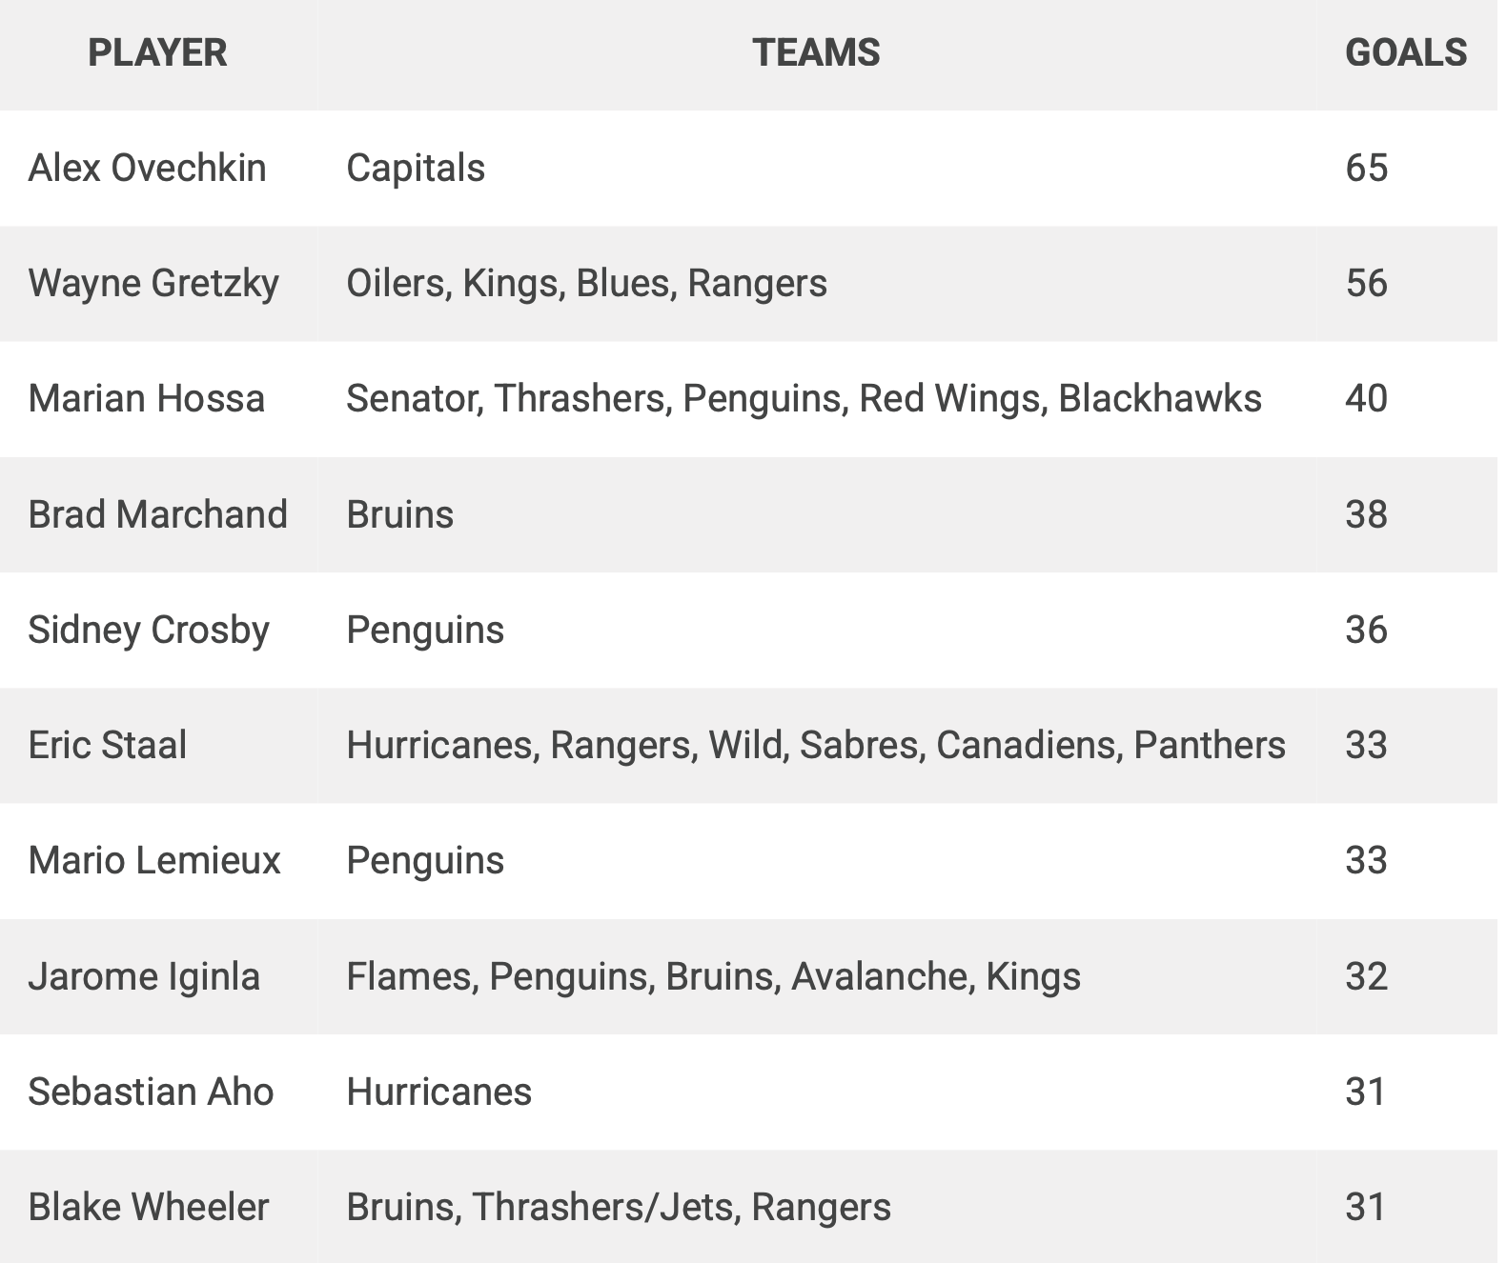
Task: Select the goals value 40 for Hossa
Action: [x=1367, y=398]
